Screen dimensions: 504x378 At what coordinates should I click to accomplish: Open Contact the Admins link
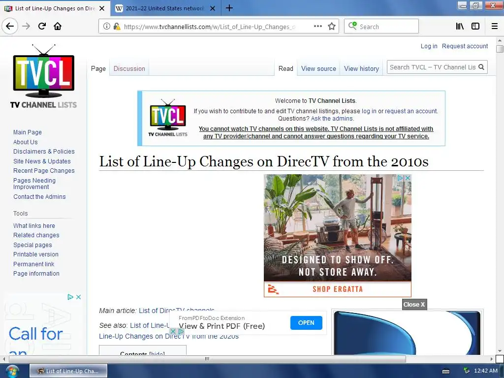pyautogui.click(x=39, y=197)
